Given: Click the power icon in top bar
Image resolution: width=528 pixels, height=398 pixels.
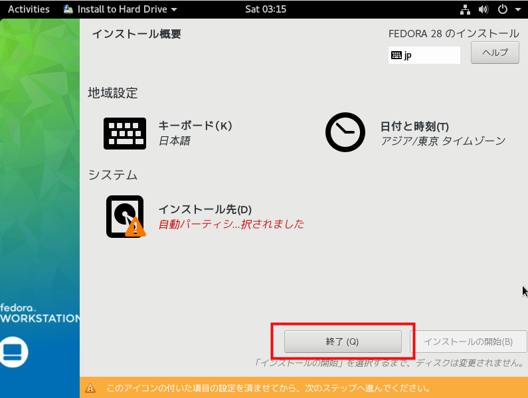Looking at the screenshot, I should [502, 9].
